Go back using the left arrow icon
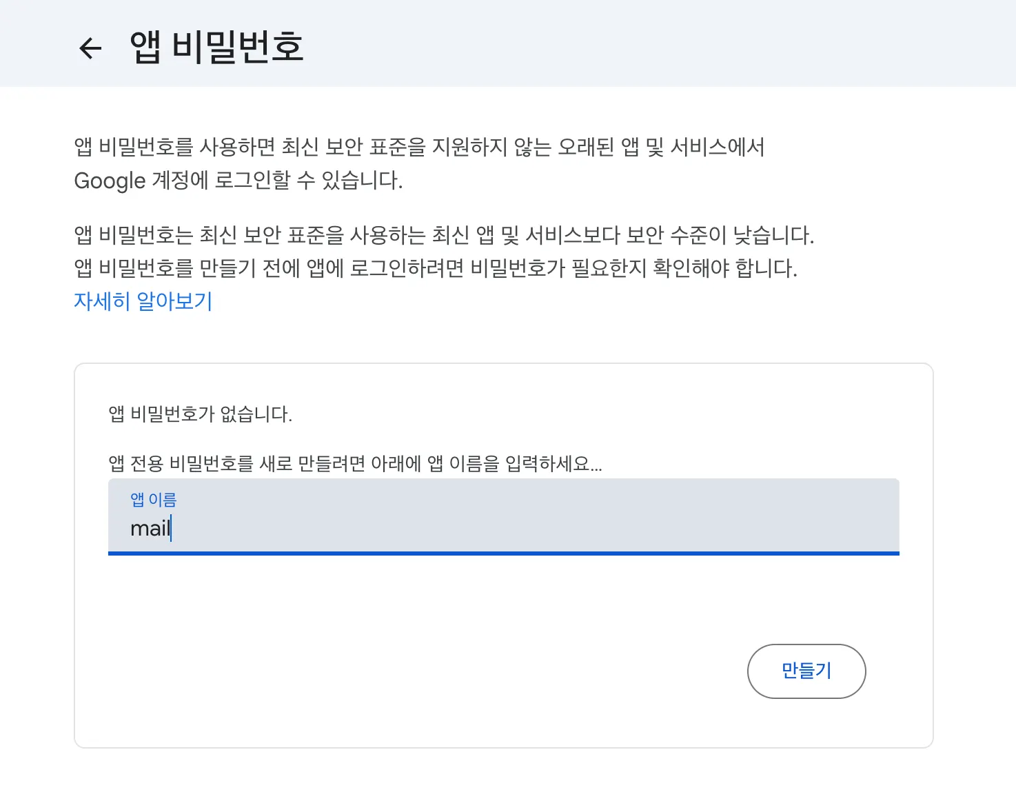This screenshot has height=812, width=1016. [90, 48]
